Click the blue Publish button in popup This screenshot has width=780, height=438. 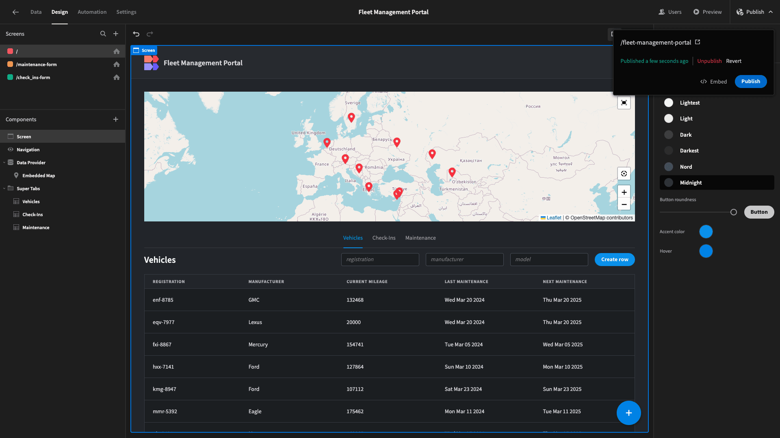point(751,82)
